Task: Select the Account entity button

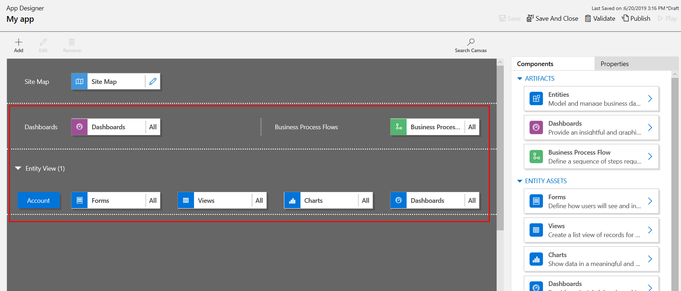Action: click(x=39, y=201)
